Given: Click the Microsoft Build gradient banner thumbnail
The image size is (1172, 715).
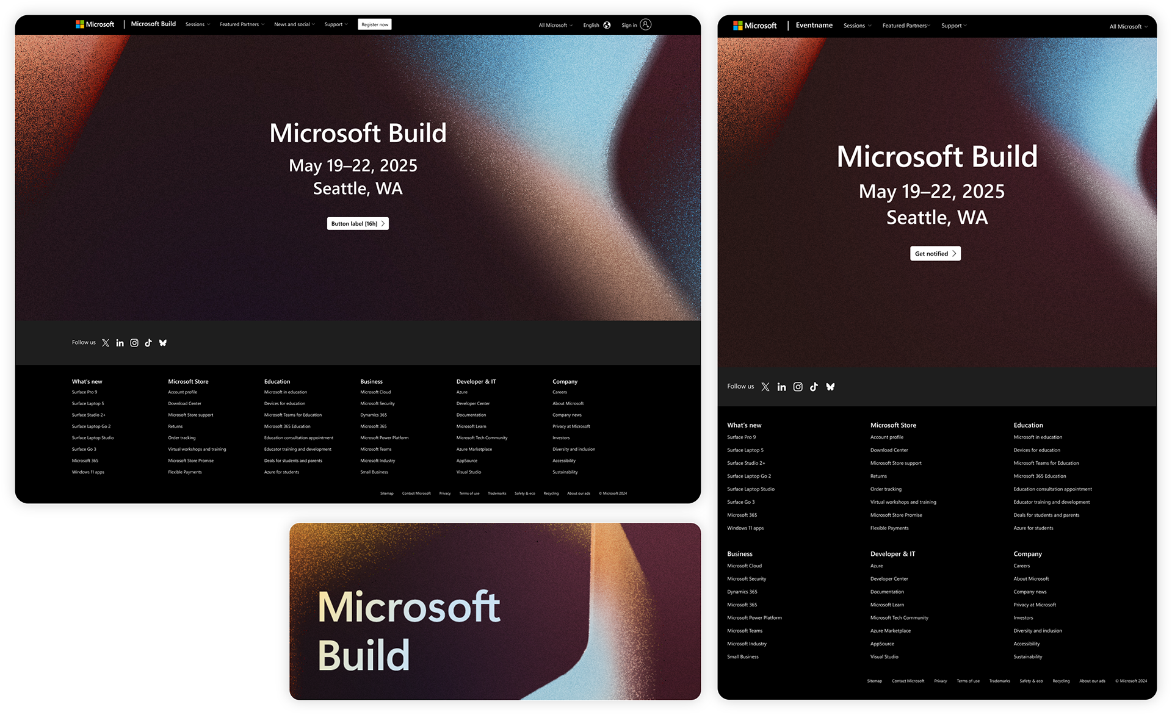Looking at the screenshot, I should pyautogui.click(x=494, y=611).
